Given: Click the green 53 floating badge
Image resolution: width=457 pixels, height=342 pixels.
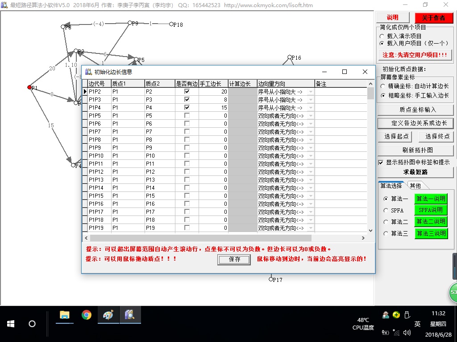Looking at the screenshot, I should 453,292.
